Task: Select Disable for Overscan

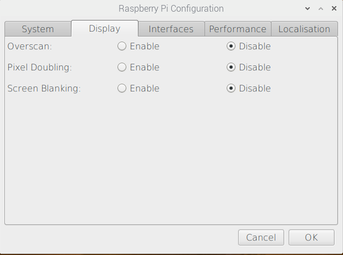Action: (231, 46)
